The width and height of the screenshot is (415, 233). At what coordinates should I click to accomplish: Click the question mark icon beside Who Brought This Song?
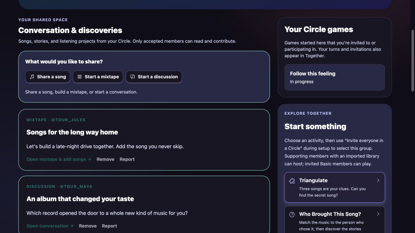tap(292, 214)
